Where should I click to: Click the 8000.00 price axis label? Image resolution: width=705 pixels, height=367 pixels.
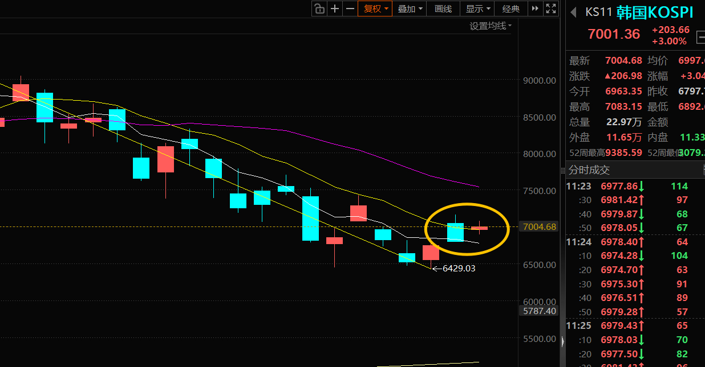539,154
